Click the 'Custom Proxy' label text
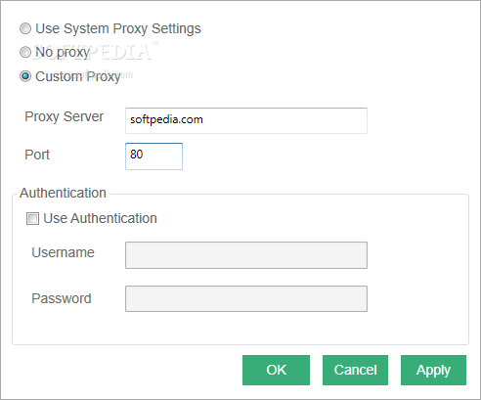This screenshot has height=400, width=481. pos(77,77)
